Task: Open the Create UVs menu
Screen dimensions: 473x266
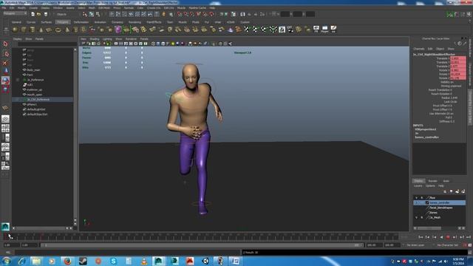Action: pos(154,8)
